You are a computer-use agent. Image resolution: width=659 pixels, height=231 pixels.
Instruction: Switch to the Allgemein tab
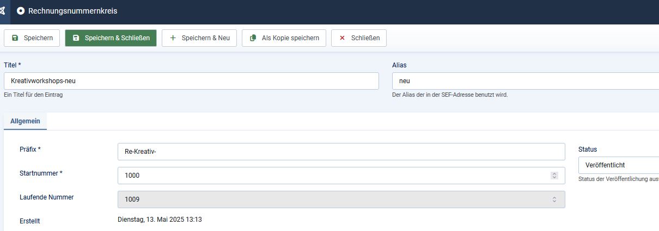coord(25,121)
